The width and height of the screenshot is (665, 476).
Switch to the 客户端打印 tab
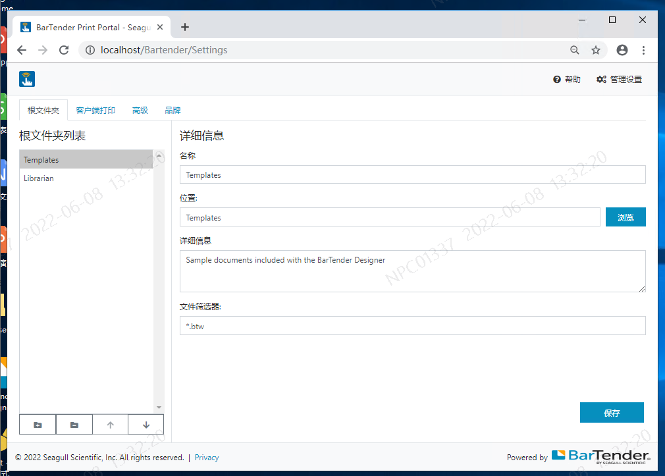(x=95, y=110)
